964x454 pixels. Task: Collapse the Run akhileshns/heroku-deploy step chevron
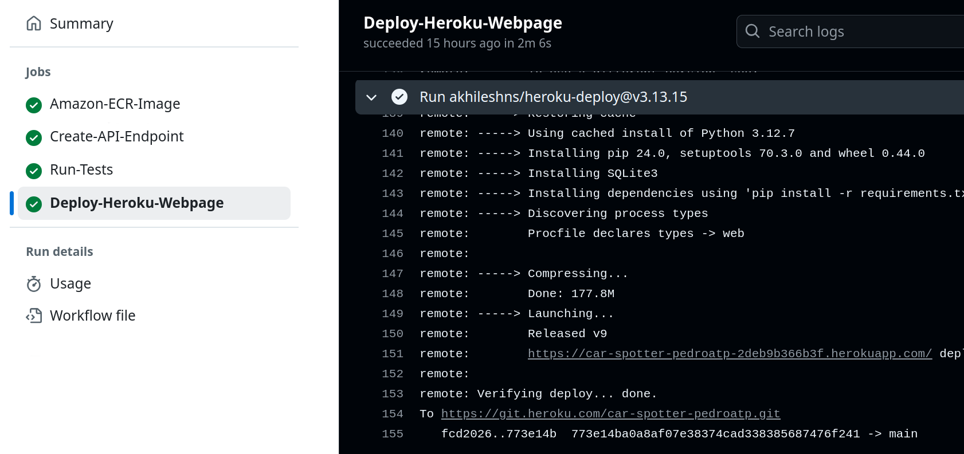(371, 97)
